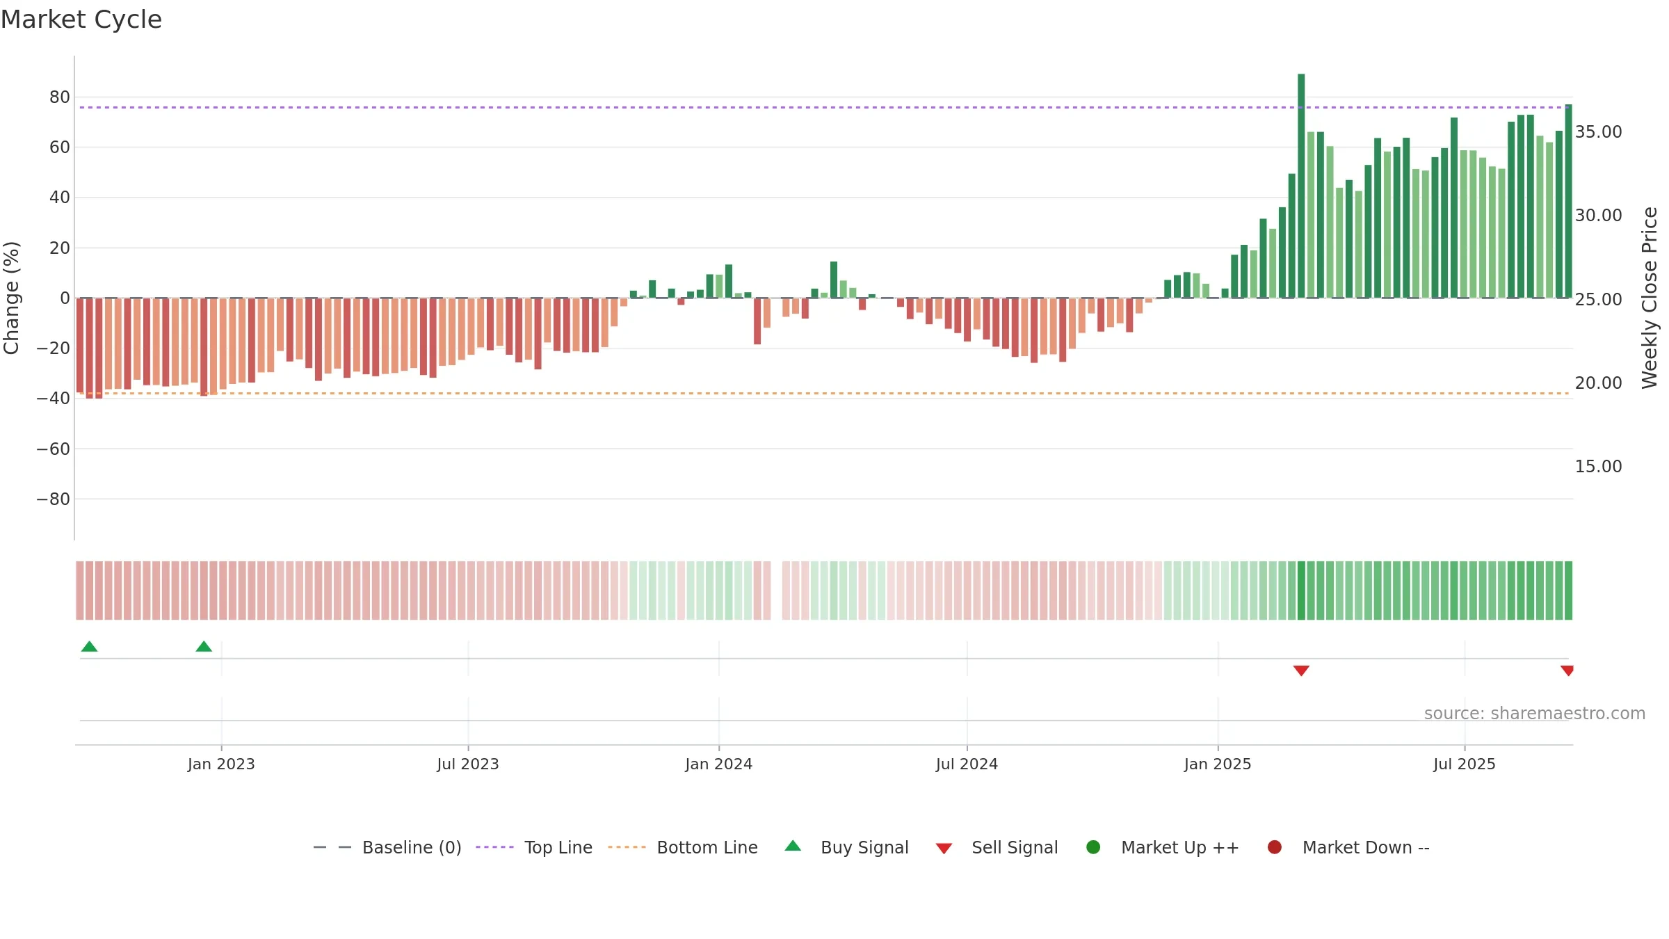
Task: Click the first green buy signal triangle
Action: pyautogui.click(x=89, y=646)
